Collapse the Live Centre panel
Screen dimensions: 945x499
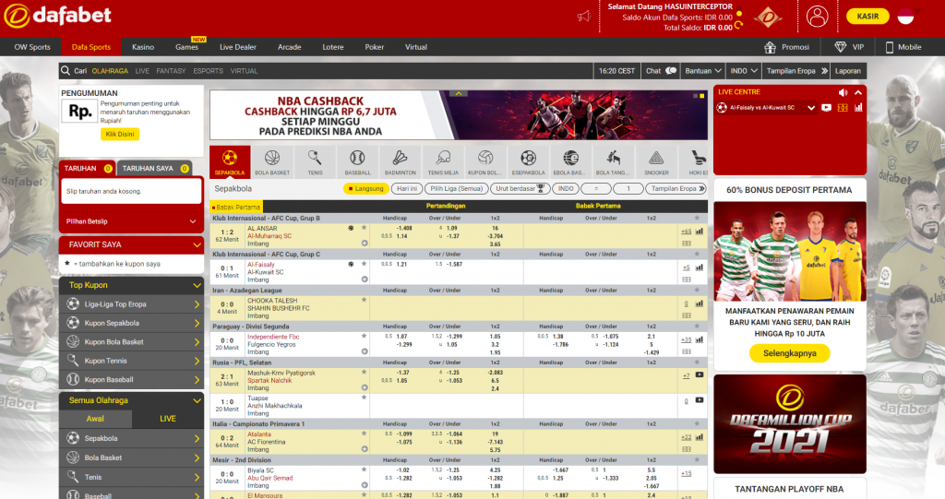(x=858, y=92)
